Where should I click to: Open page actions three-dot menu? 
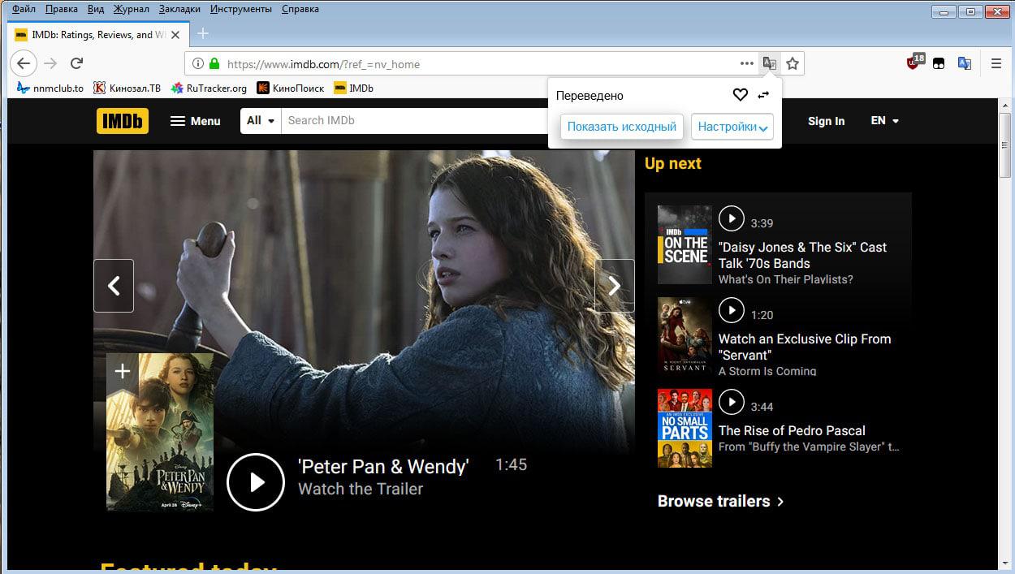click(747, 63)
